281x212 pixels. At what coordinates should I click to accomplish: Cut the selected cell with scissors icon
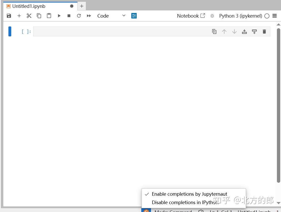point(29,16)
